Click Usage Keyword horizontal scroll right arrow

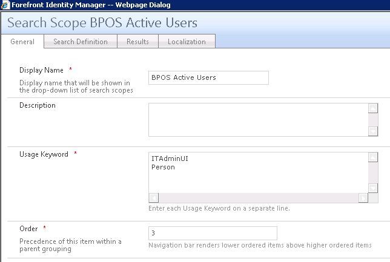pos(363,198)
